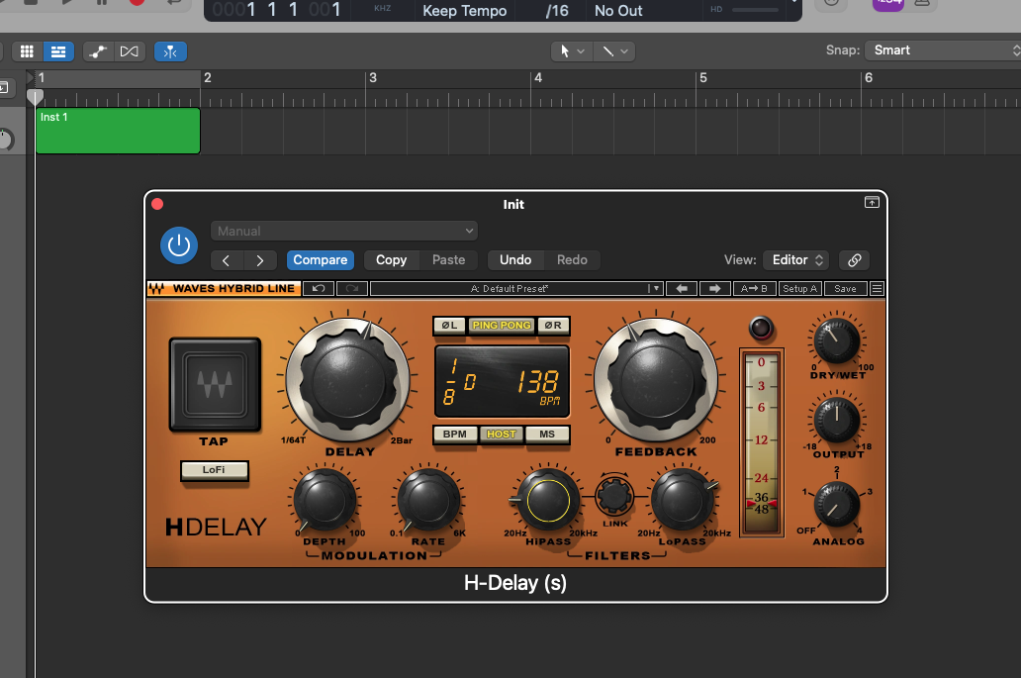This screenshot has width=1021, height=678.
Task: Go to next preset arrow
Action: click(x=260, y=260)
